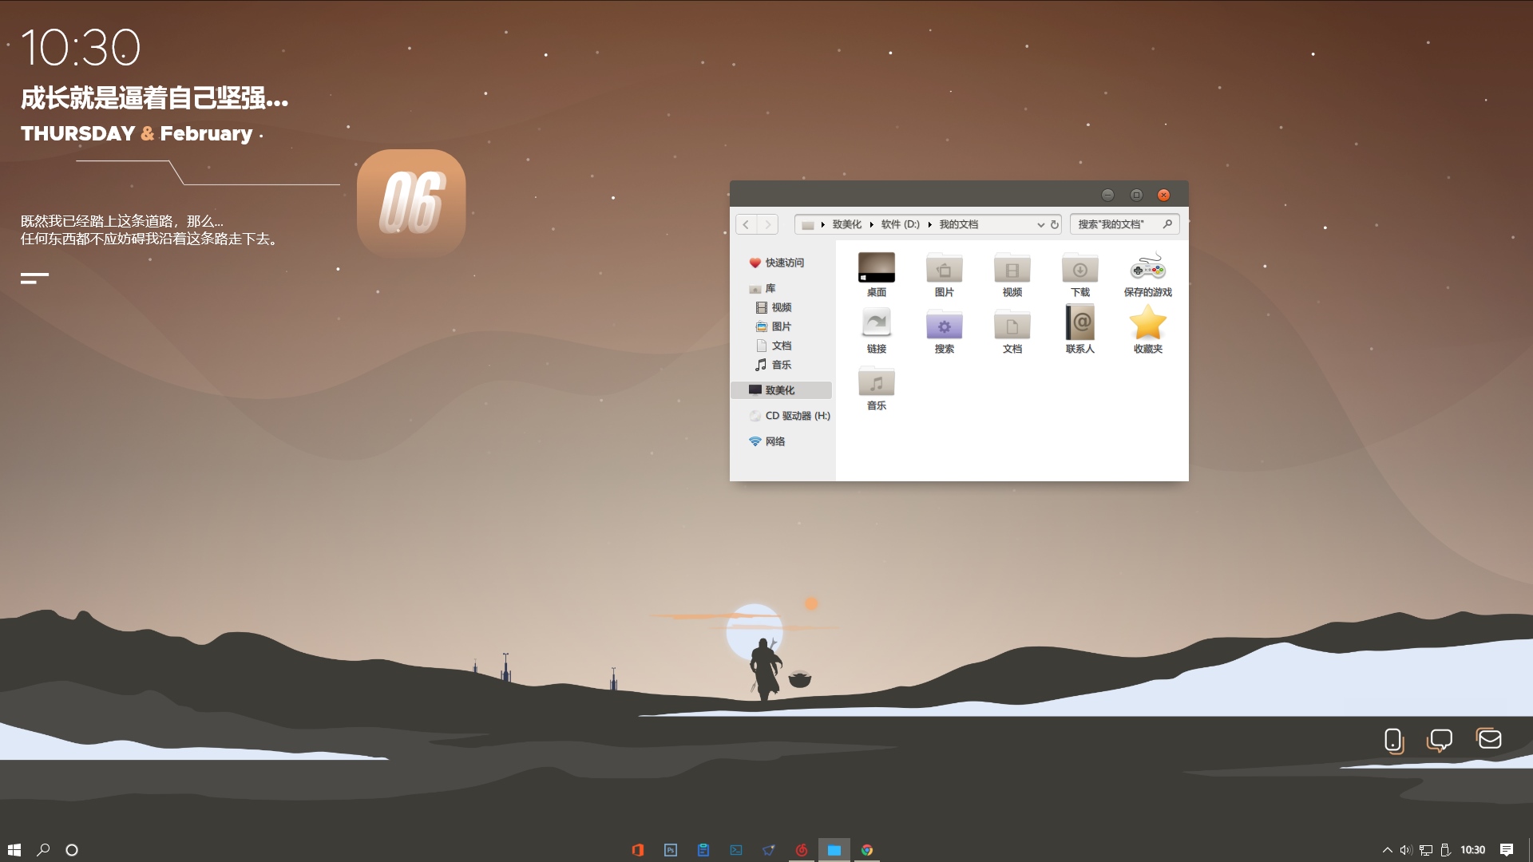The width and height of the screenshot is (1533, 862).
Task: Click the mail envelope desktop widget
Action: click(x=1489, y=739)
